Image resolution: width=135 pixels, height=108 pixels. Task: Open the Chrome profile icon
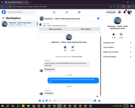tap(129, 7)
